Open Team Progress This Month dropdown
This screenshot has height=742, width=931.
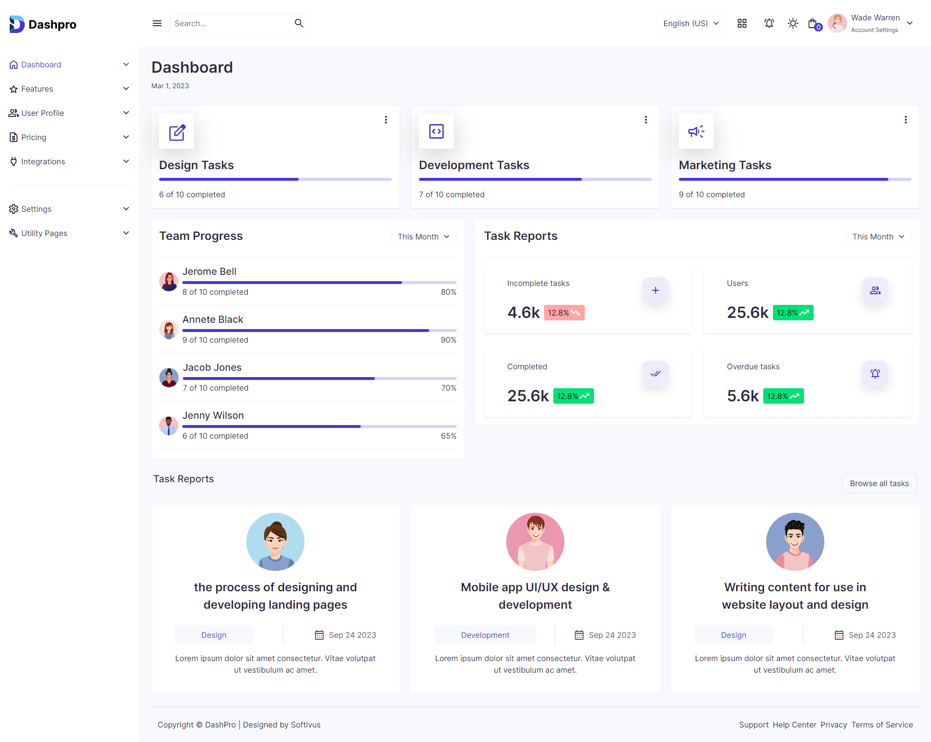point(423,237)
